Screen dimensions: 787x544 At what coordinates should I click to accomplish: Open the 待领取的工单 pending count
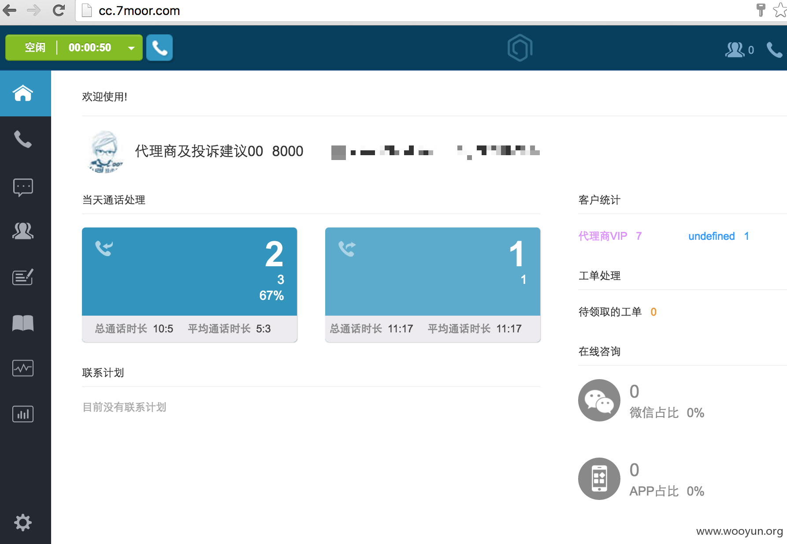(653, 312)
